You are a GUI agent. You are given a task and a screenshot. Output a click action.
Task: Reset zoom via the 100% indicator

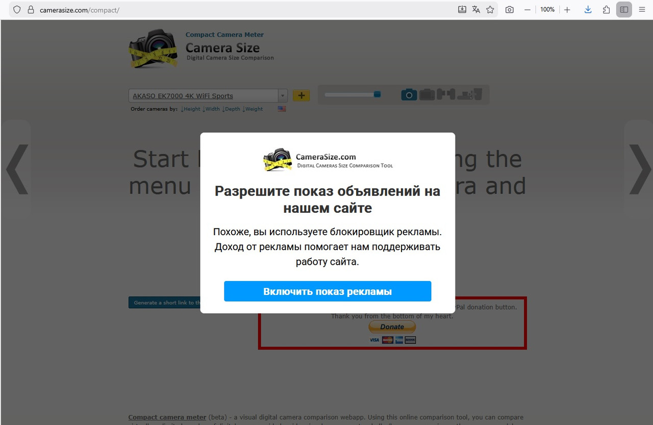547,9
